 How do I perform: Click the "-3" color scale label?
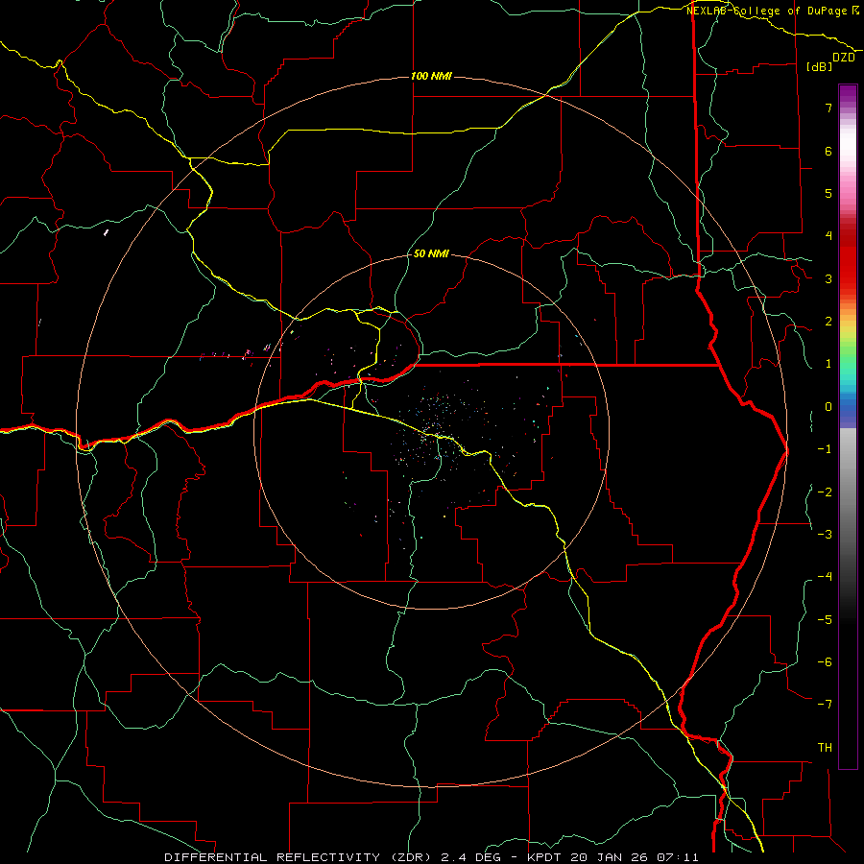825,535
